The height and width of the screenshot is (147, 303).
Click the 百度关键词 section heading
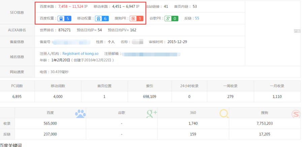(11, 145)
